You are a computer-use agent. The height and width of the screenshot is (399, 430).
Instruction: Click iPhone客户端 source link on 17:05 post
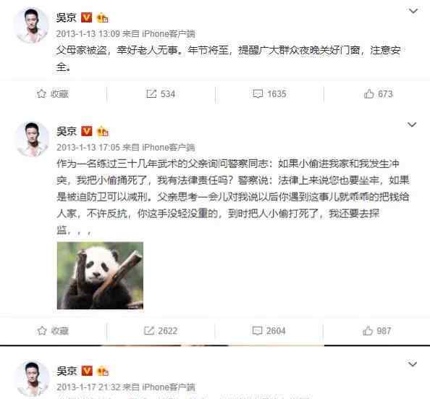tap(169, 147)
